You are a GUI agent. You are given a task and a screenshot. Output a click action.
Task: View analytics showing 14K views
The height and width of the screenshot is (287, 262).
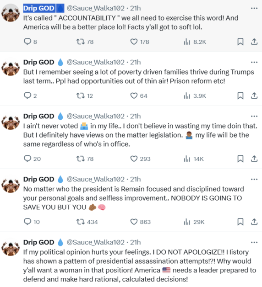coord(194,159)
